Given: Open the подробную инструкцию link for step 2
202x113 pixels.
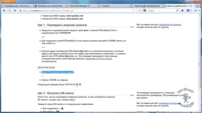Looking at the screenshot, I should (x=170, y=103).
